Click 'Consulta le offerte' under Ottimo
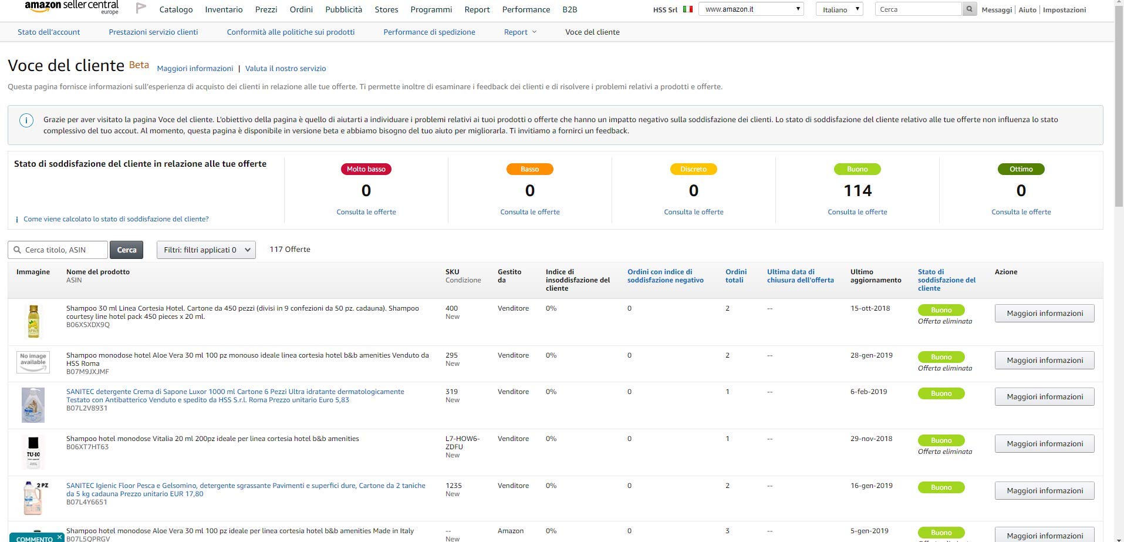The height and width of the screenshot is (542, 1124). (1021, 212)
